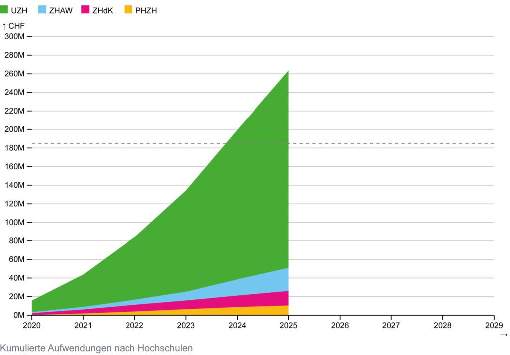This screenshot has width=510, height=355.
Task: Click the yellow PHZH legend swatch
Action: tap(127, 10)
